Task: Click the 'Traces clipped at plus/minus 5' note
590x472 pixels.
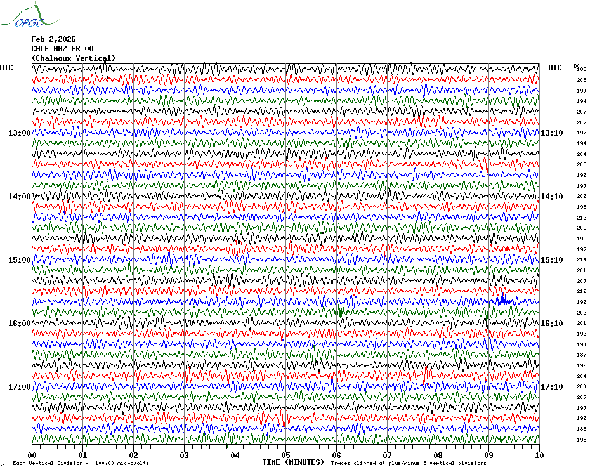Action: pos(409,463)
